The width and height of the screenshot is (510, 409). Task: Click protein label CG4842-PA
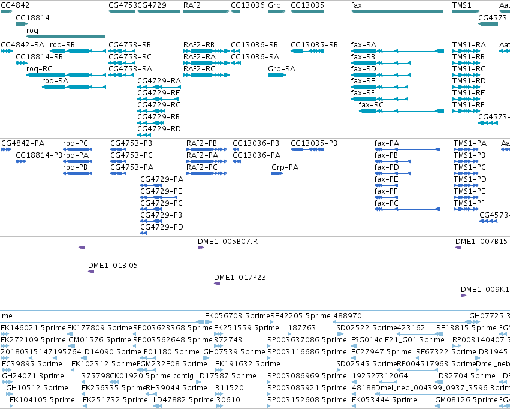(x=23, y=143)
